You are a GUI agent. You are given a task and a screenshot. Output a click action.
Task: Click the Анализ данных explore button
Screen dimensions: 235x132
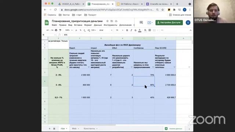pos(174,129)
